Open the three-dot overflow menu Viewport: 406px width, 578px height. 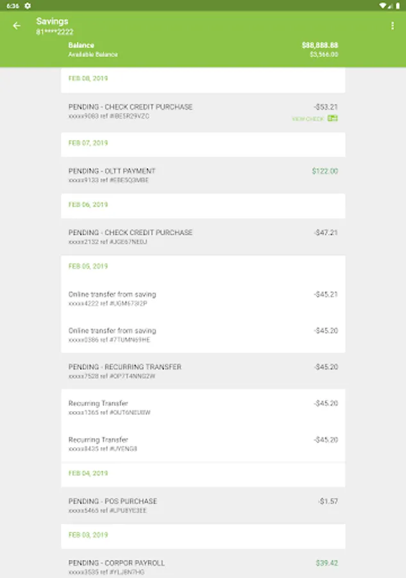tap(393, 26)
